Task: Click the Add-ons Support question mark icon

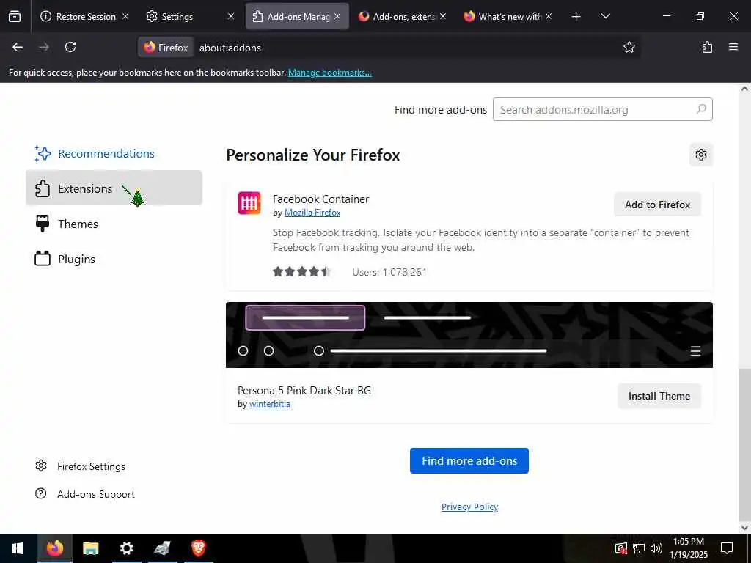Action: (41, 493)
